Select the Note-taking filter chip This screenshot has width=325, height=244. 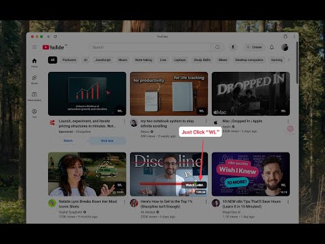coord(144,60)
